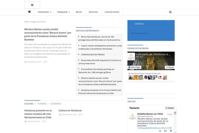Image resolution: width=199 pixels, height=133 pixels.
Task: Click the @EmbaHondChile handle text
Action: 145,116
